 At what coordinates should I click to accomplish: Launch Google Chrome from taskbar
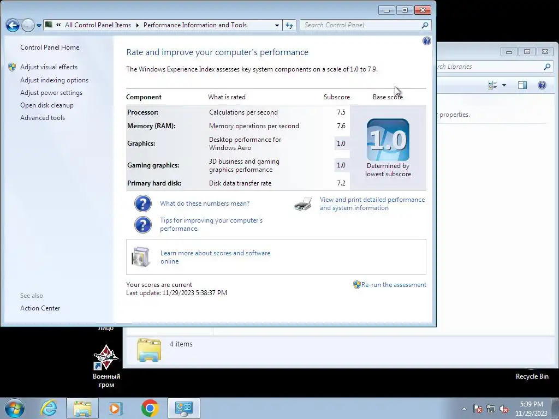click(x=150, y=408)
